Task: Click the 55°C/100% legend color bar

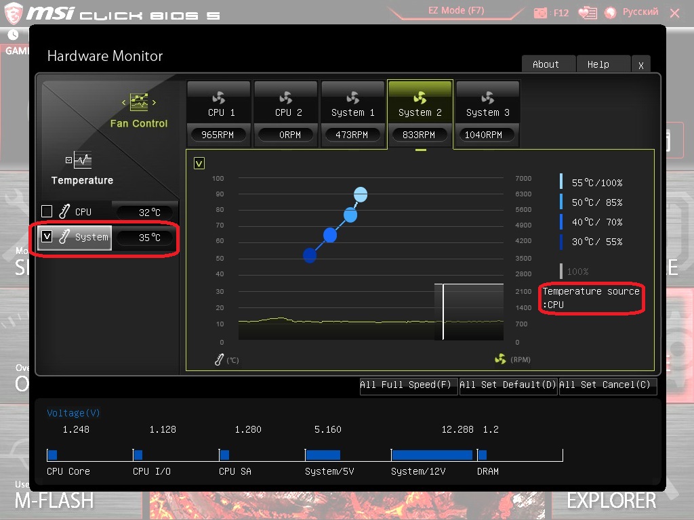Action: 561,181
